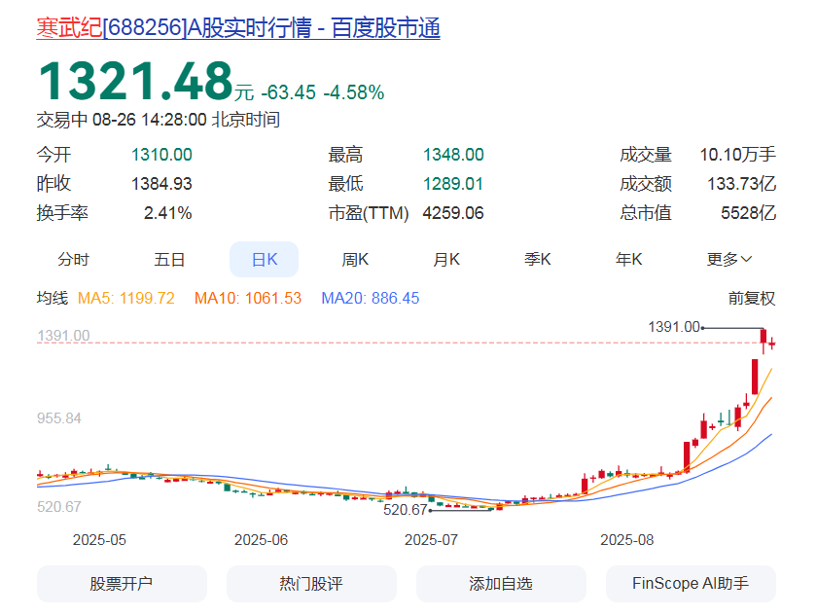The height and width of the screenshot is (616, 817).
Task: Click the tallest red candlestick near chart top
Action: point(755,377)
